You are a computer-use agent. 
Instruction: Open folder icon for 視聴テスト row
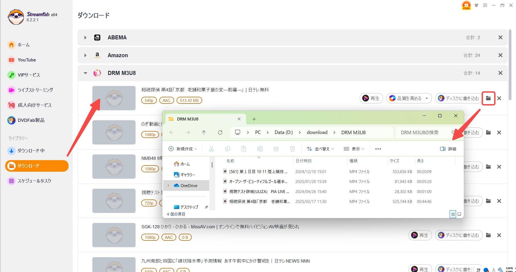point(488,201)
